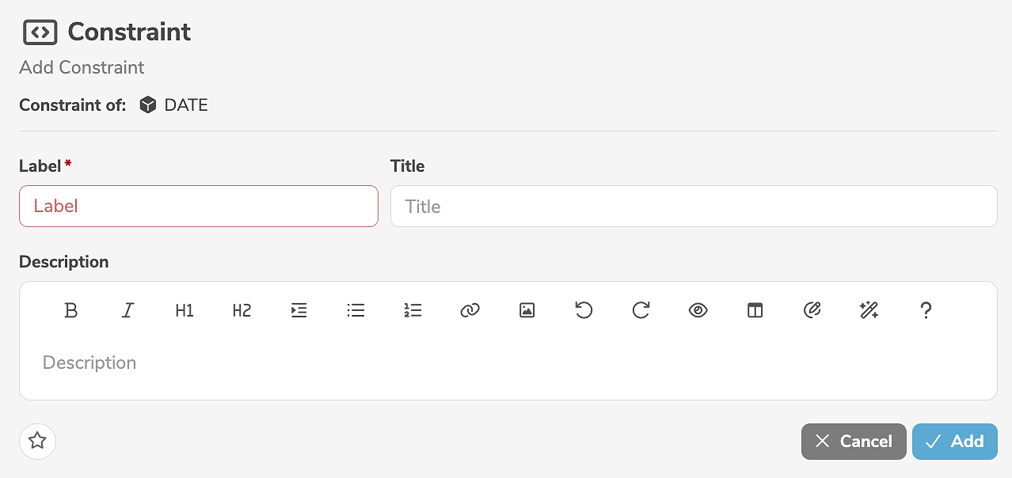
Task: Click the attachment paperclip icon
Action: pyautogui.click(x=812, y=311)
